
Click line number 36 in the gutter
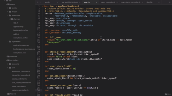(38, 90)
